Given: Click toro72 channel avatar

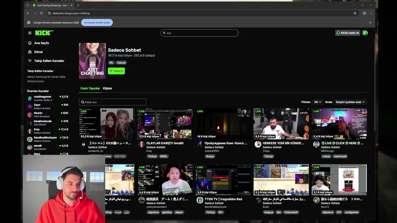Looking at the screenshot, I should point(316,200).
